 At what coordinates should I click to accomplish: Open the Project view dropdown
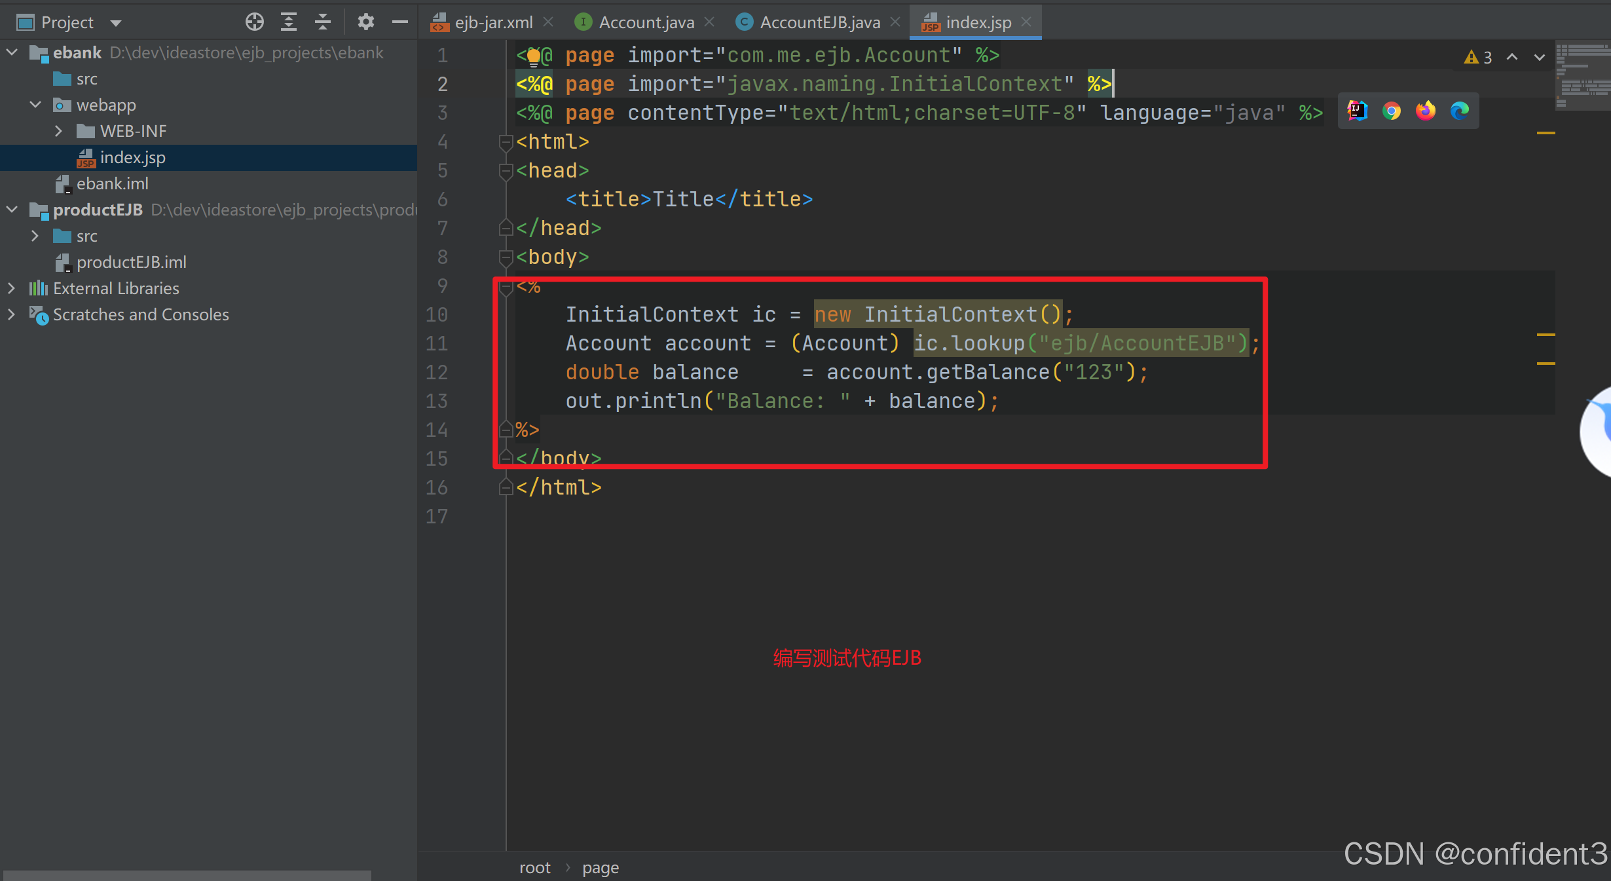[116, 24]
